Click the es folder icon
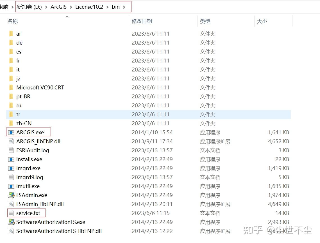The height and width of the screenshot is (243, 320). pyautogui.click(x=11, y=52)
